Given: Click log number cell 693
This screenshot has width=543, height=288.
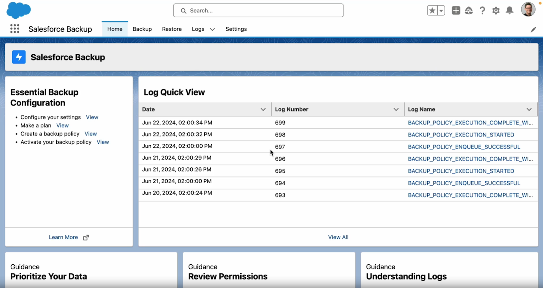Looking at the screenshot, I should pos(280,195).
